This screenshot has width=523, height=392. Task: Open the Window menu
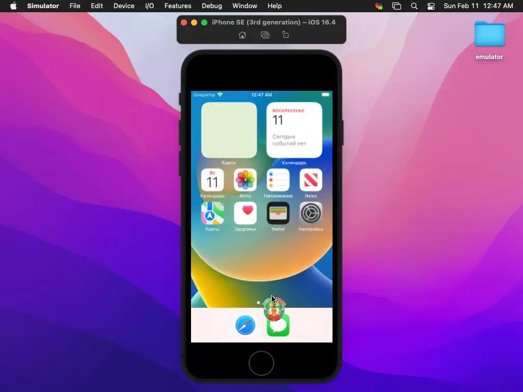click(x=245, y=6)
